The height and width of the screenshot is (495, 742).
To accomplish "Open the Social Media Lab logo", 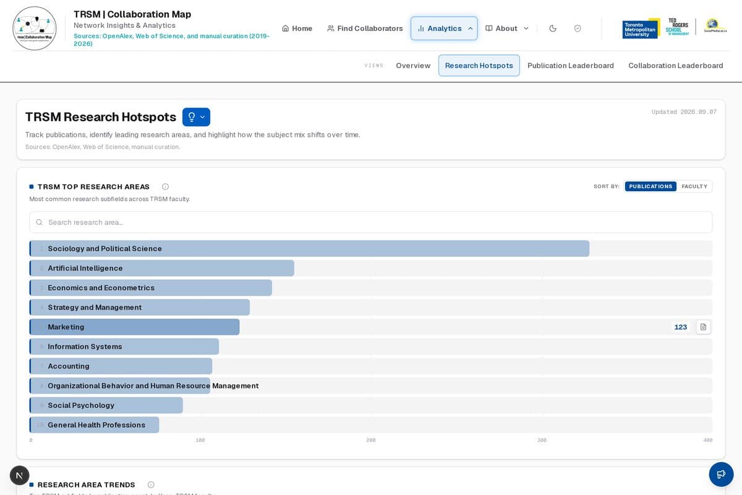I will click(x=715, y=26).
